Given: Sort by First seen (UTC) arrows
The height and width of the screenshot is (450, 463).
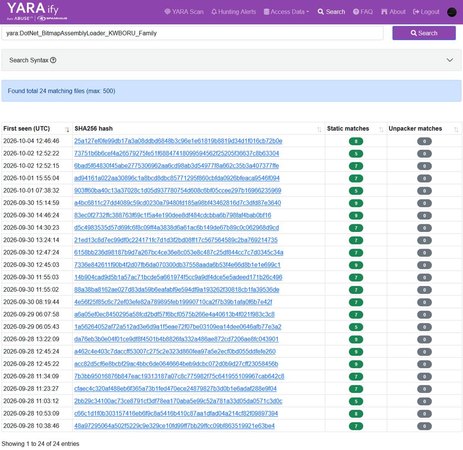Looking at the screenshot, I should coord(67,129).
